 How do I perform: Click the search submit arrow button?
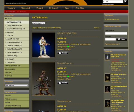125,1
